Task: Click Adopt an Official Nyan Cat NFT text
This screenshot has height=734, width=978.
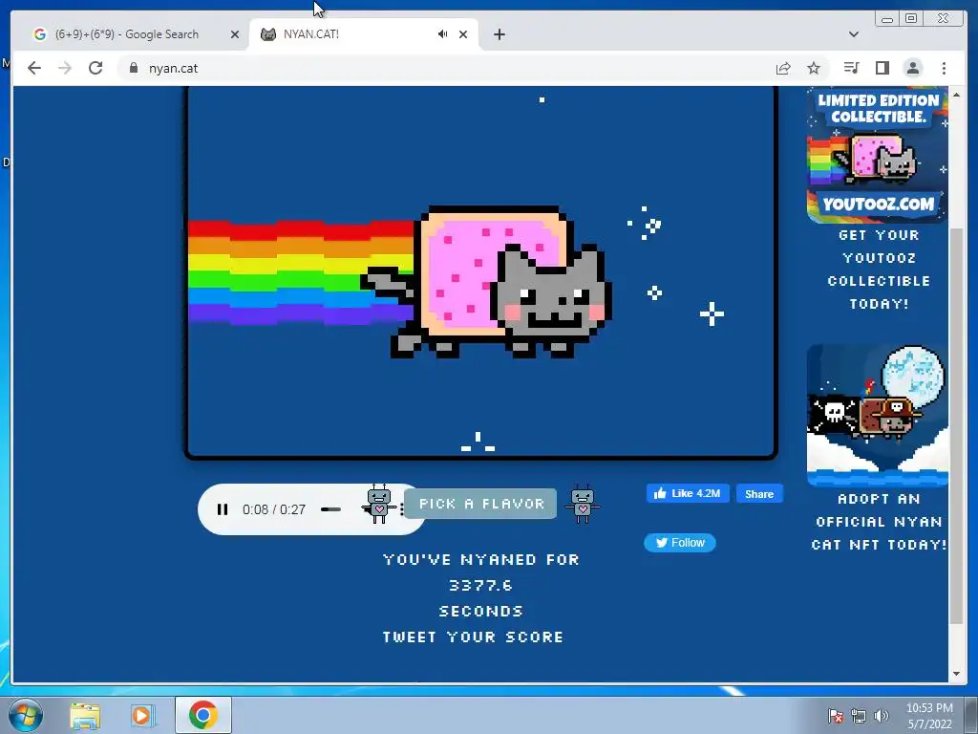Action: (879, 522)
